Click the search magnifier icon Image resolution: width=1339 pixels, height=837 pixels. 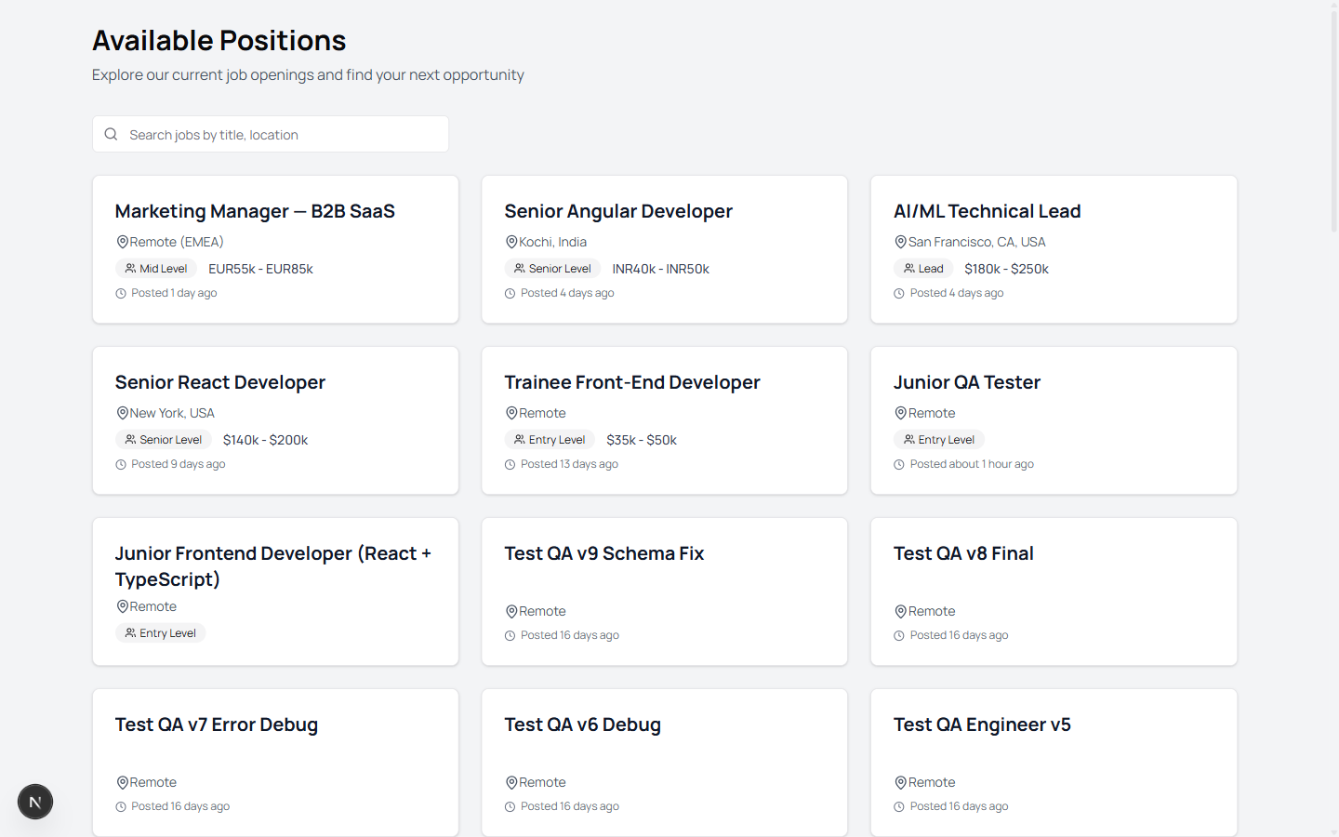pos(111,134)
